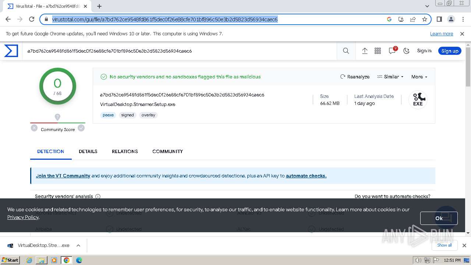Open Internet Explorer from taskbar
This screenshot has width=471, height=265.
click(x=29, y=260)
